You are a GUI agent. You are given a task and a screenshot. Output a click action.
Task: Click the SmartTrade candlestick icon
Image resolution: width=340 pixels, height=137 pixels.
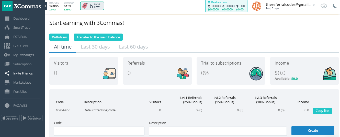coord(7,28)
